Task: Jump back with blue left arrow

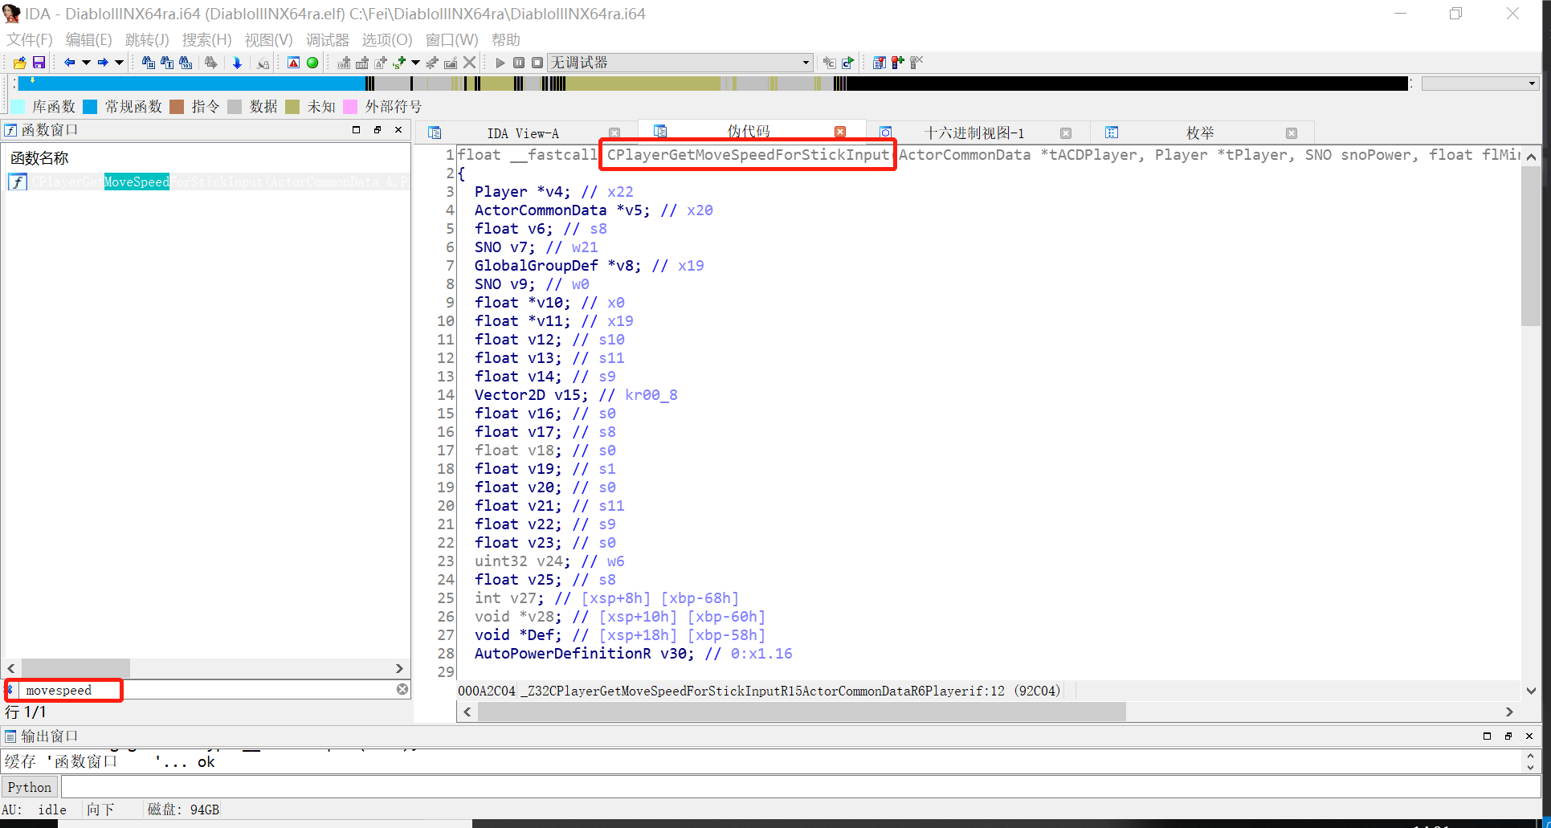Action: click(x=70, y=63)
